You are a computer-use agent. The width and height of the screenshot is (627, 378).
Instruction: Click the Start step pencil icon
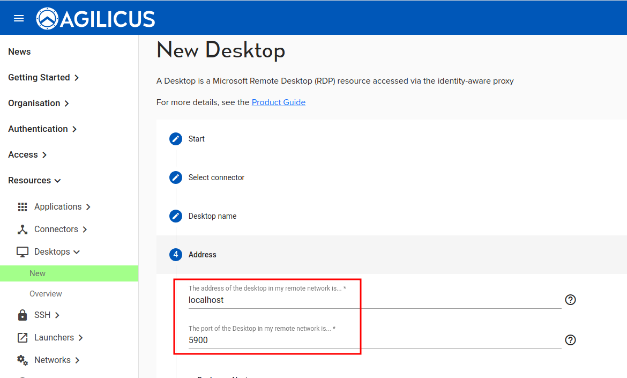pos(176,139)
